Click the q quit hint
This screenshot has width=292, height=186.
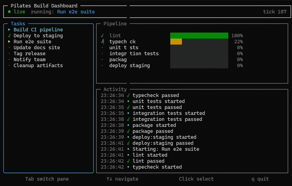260,179
